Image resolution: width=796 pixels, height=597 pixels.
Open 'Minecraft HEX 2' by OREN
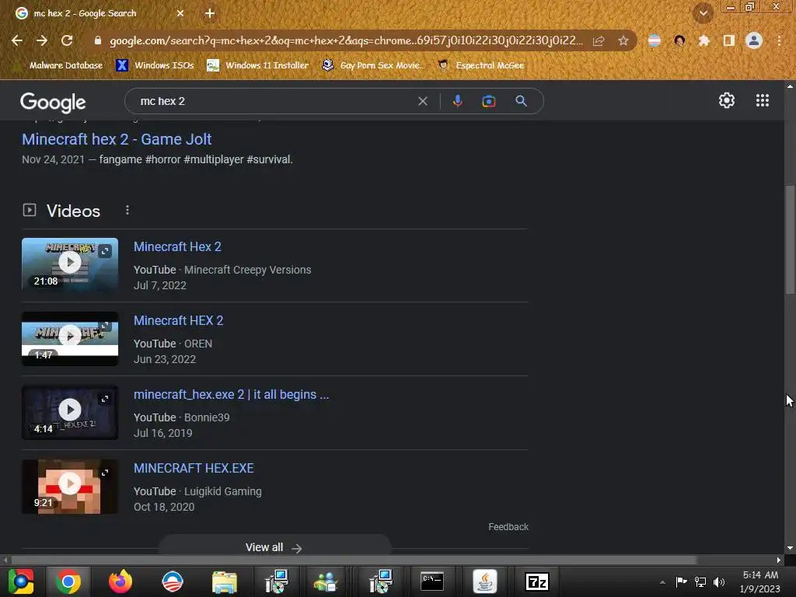[179, 320]
